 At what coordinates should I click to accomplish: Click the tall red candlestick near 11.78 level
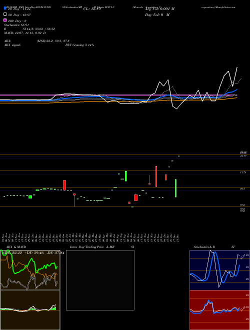(156, 176)
